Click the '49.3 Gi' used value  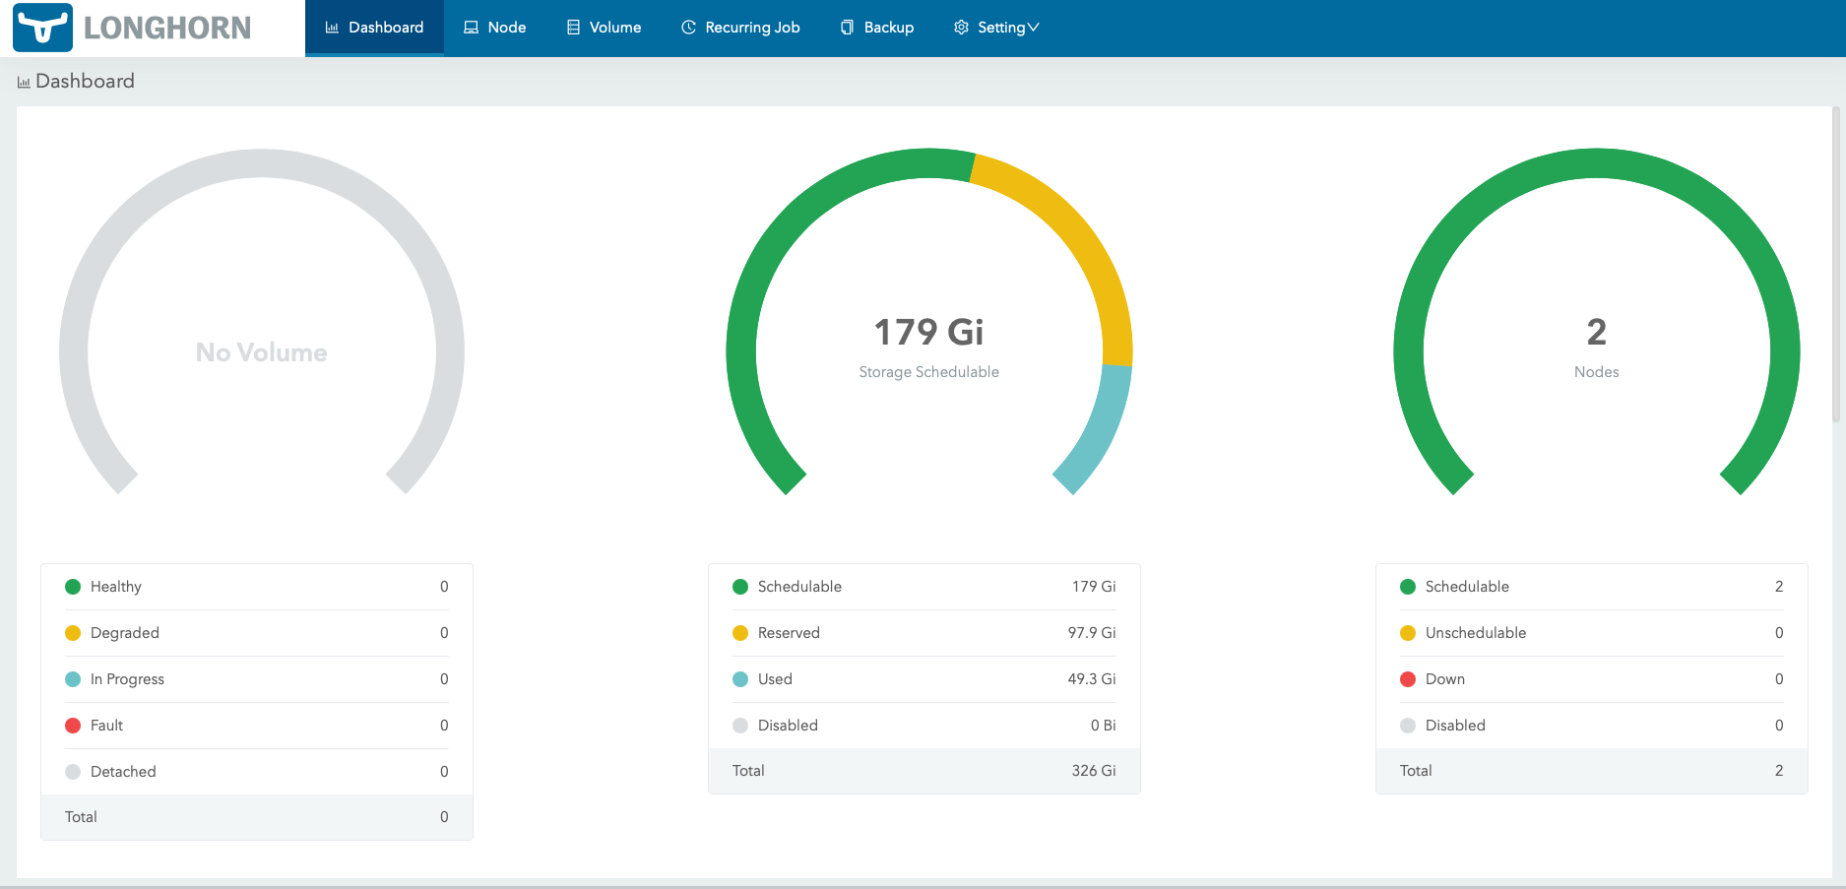click(x=1092, y=679)
